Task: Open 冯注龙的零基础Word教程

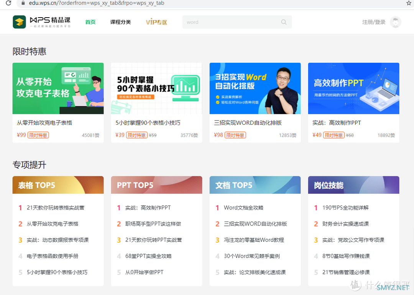Action: (254, 240)
